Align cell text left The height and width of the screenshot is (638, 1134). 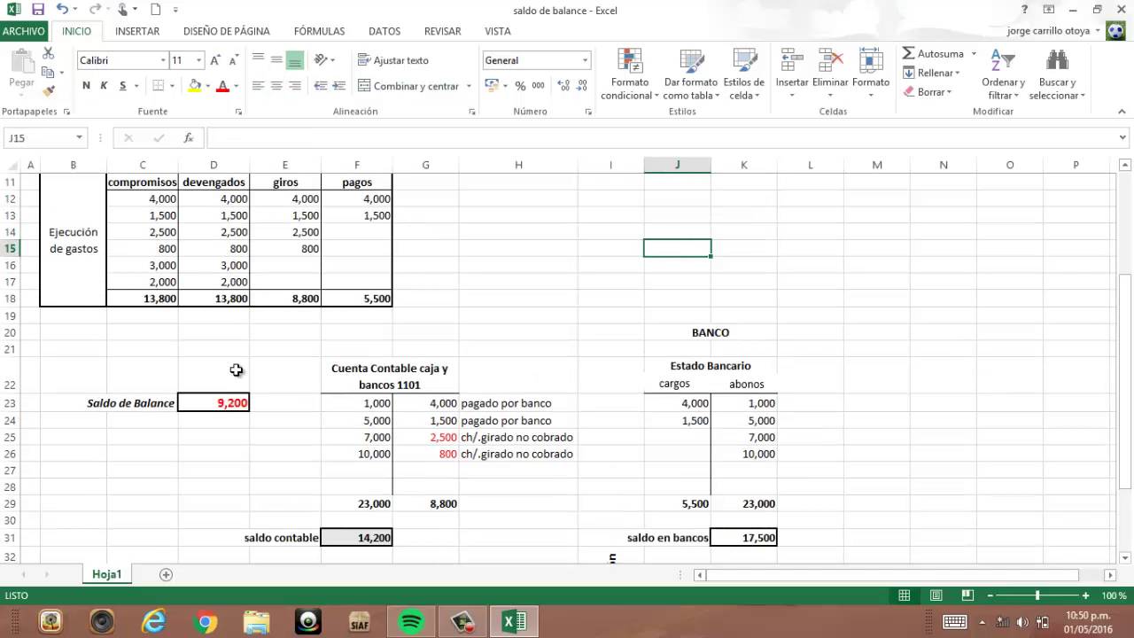click(258, 86)
